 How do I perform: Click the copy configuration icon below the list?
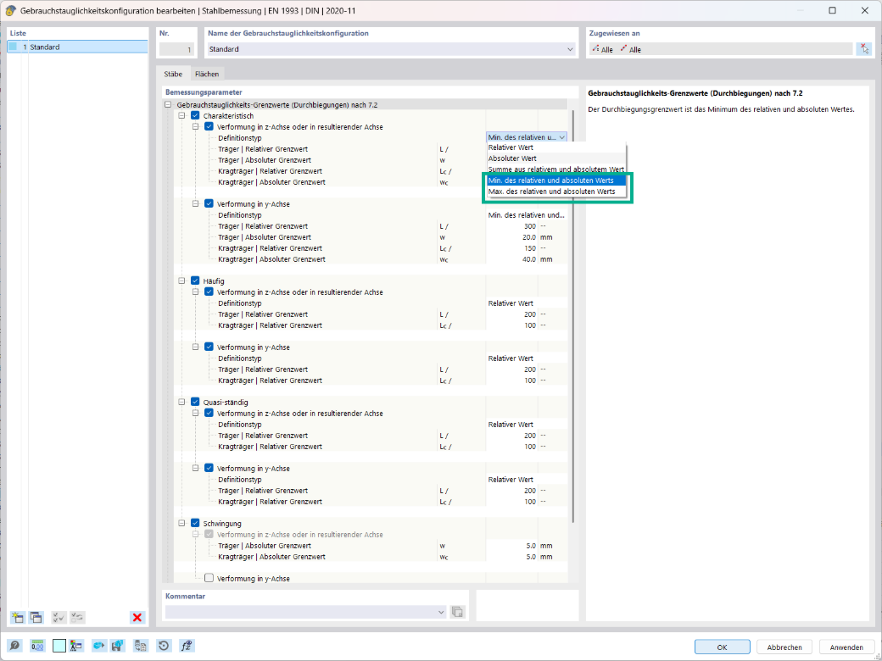pos(36,617)
